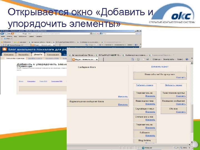Click the Feeds icon in front window toolbar
Viewport: 200px width, 150px height.
pyautogui.click(x=138, y=59)
